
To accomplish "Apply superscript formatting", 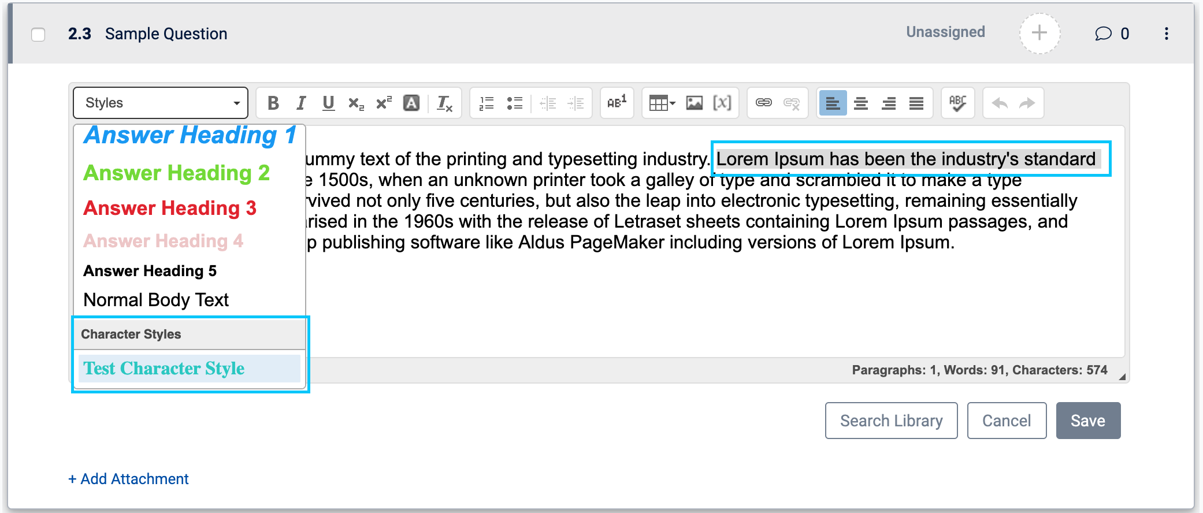I will [384, 103].
